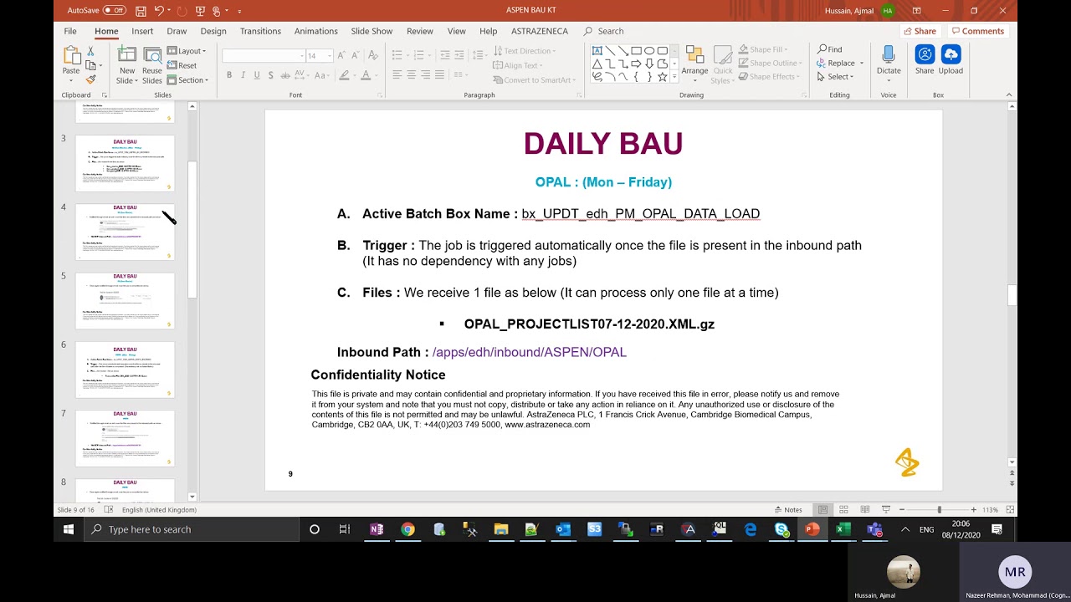The width and height of the screenshot is (1071, 602).
Task: Click the Undo arrow icon
Action: 159,11
